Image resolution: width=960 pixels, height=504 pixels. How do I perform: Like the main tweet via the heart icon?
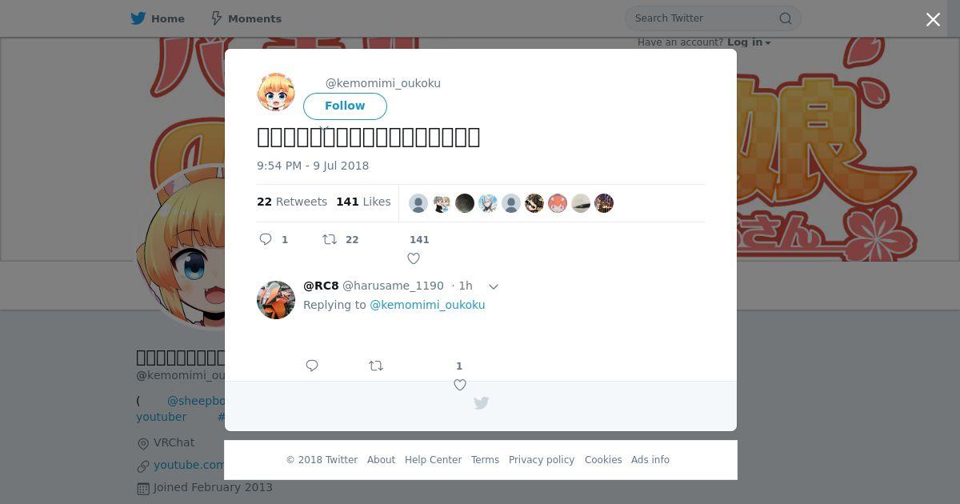414,258
